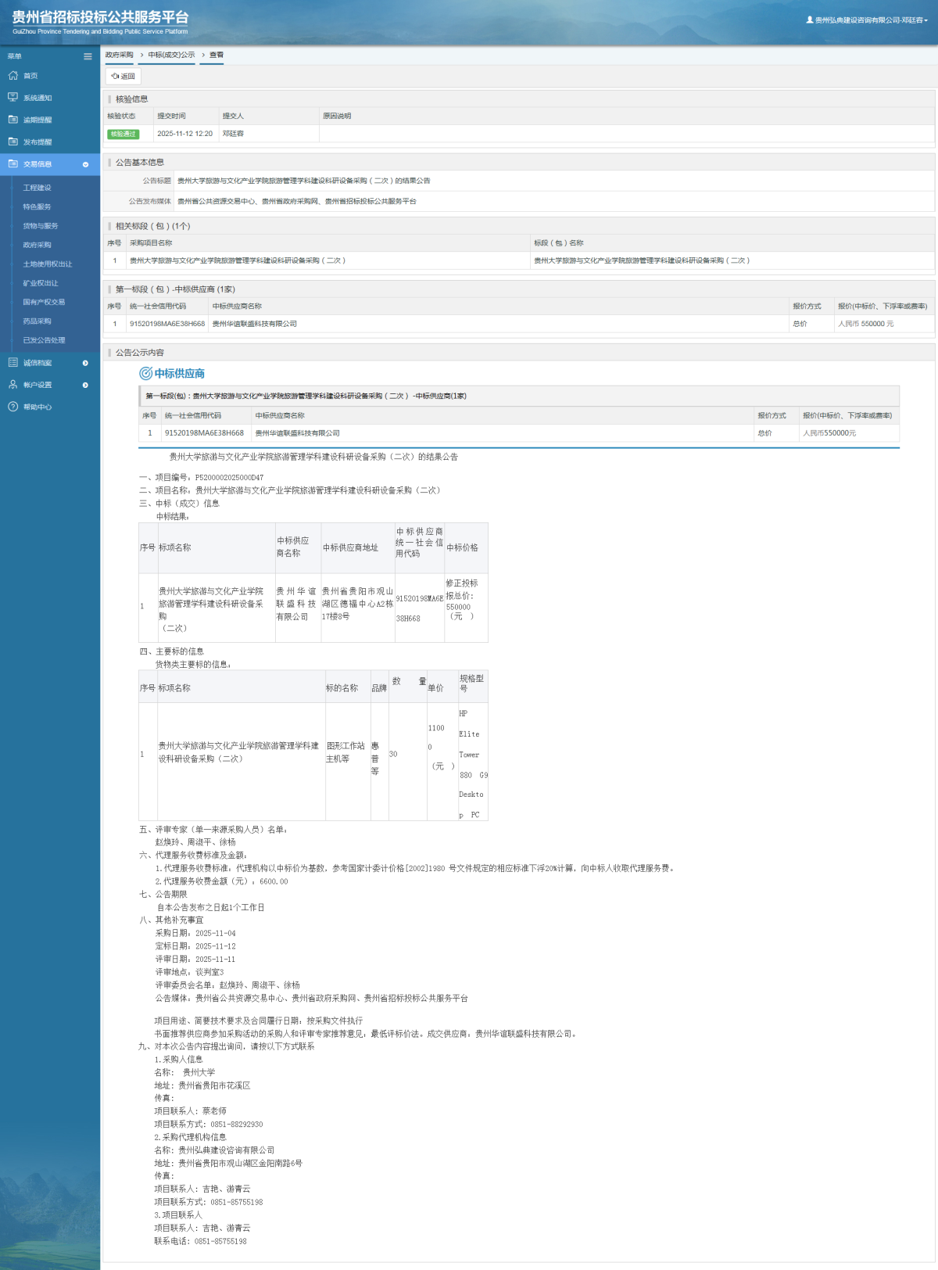Collapse the 交易信息 menu arrow
The width and height of the screenshot is (938, 1270).
(x=85, y=164)
